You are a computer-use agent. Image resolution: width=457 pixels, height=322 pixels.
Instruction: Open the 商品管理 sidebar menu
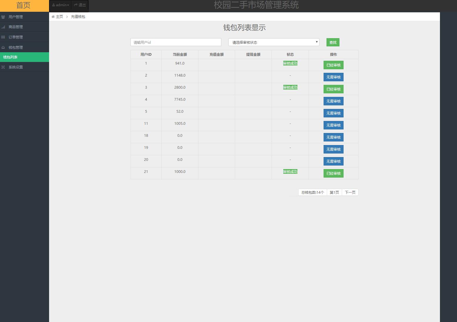[x=24, y=27]
